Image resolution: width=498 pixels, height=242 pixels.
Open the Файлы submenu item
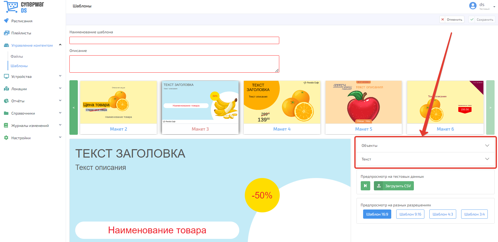(17, 56)
